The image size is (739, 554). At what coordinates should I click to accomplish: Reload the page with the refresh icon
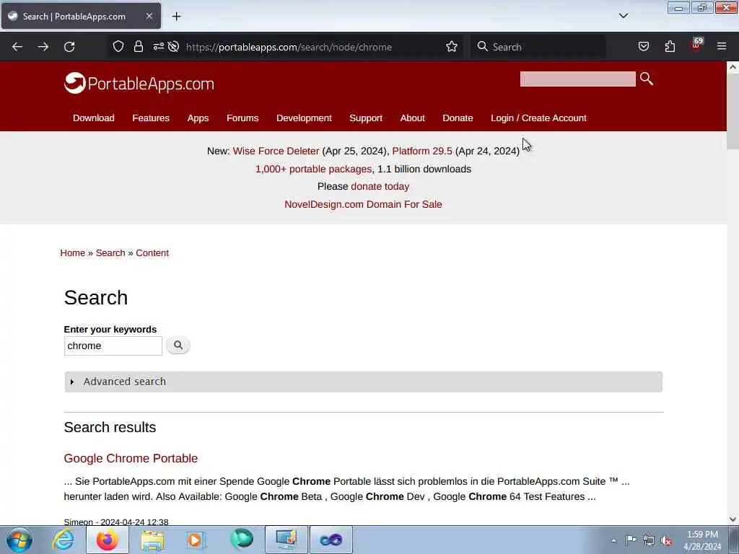coord(69,47)
